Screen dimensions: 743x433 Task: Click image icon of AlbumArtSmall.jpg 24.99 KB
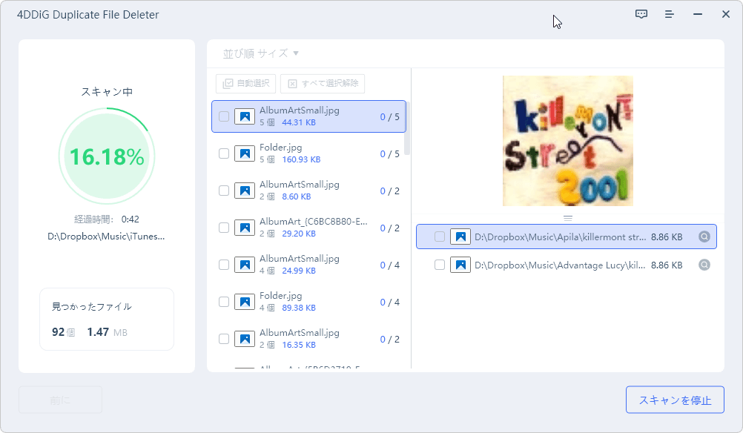245,265
